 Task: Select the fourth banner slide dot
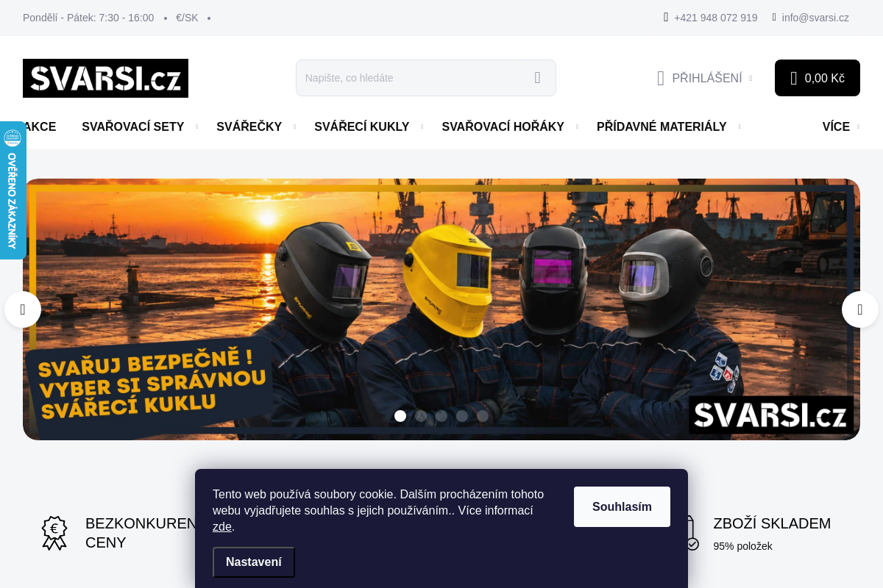tap(462, 416)
